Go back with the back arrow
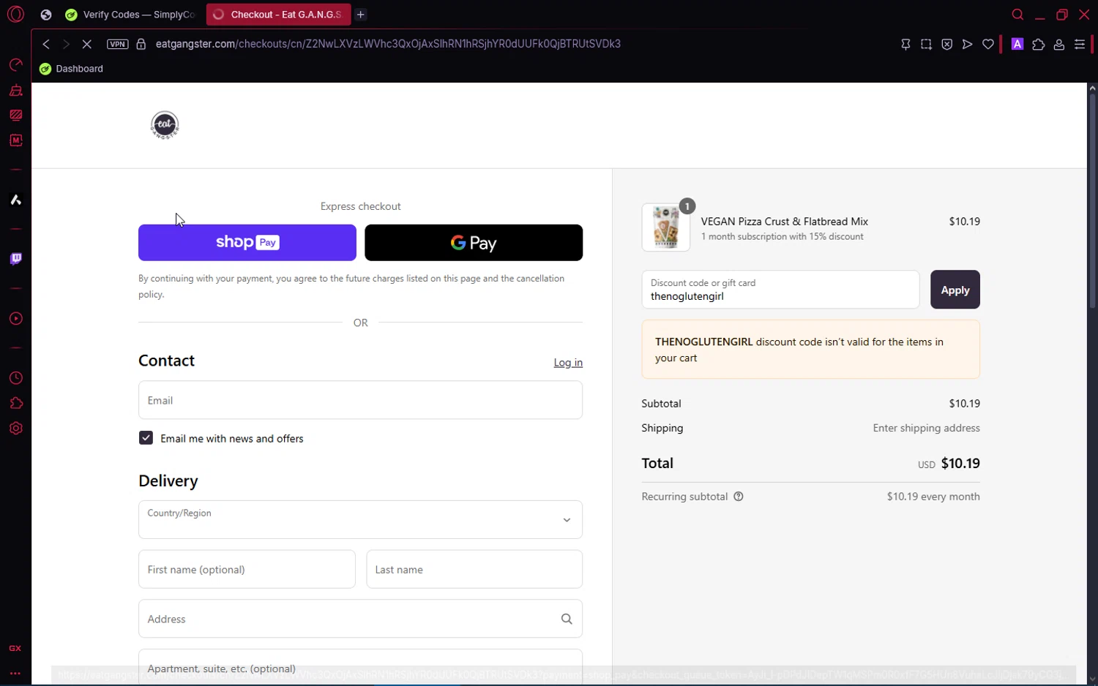 (45, 44)
